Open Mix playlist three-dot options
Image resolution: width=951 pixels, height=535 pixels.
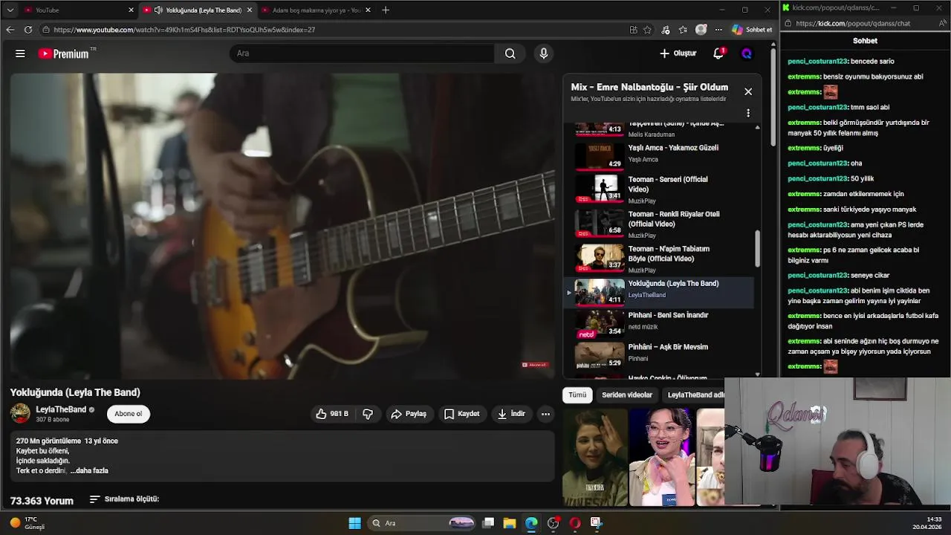pyautogui.click(x=748, y=113)
